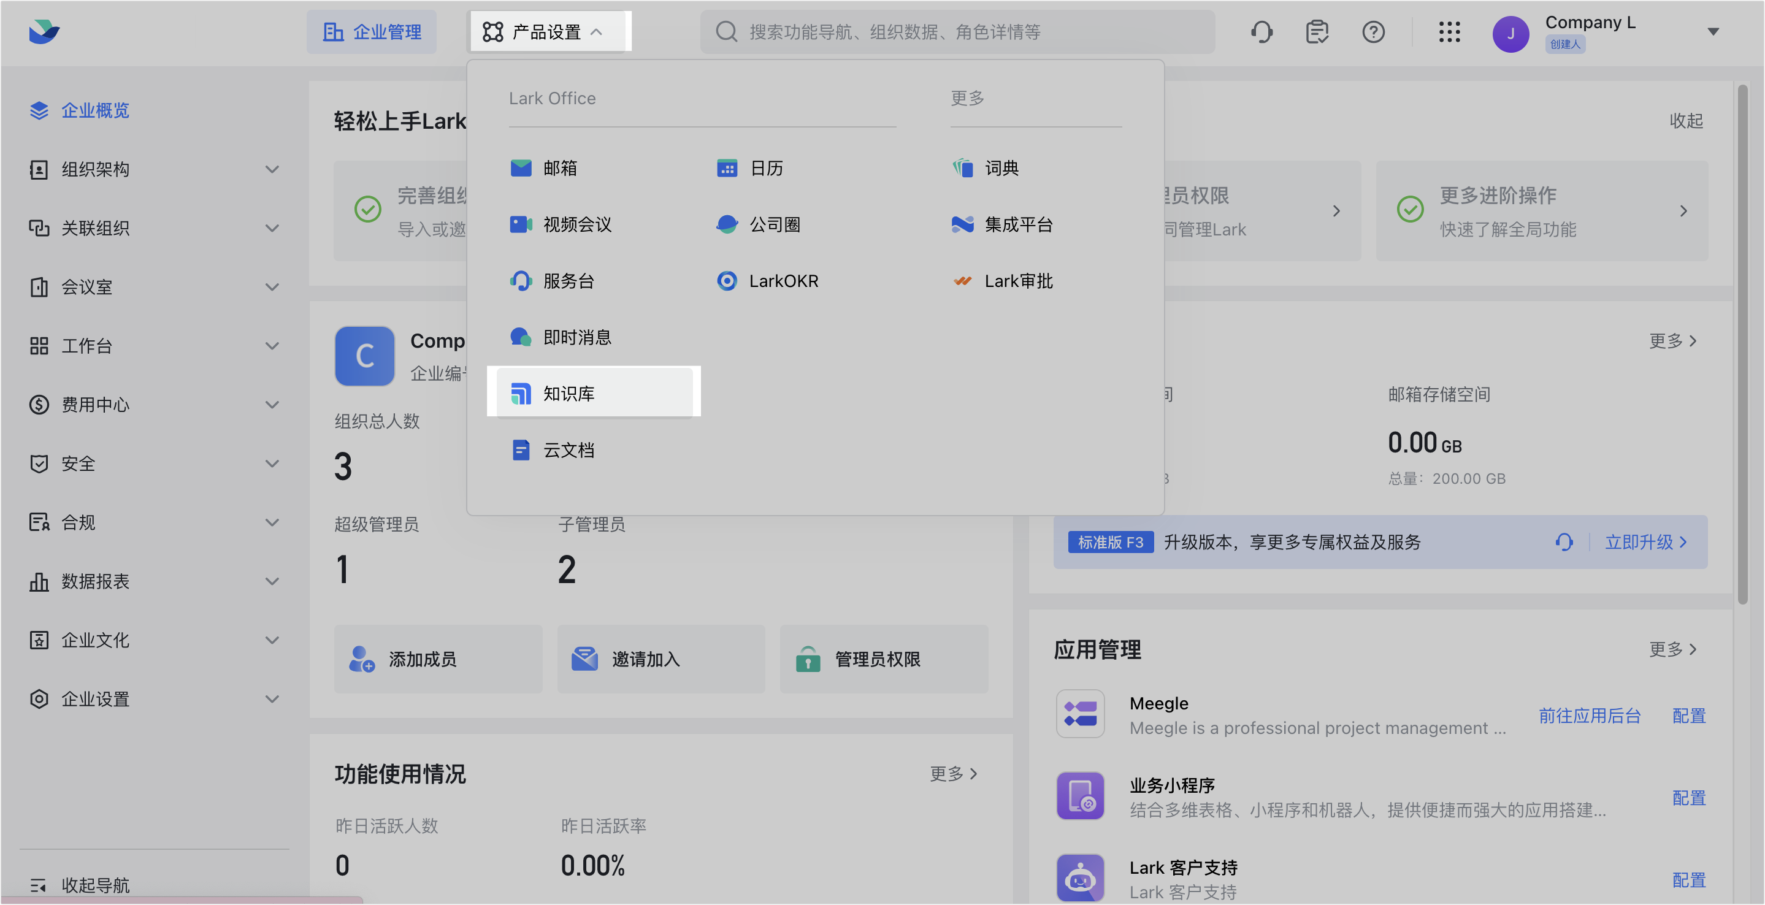Click the 会议室 sidebar icon
This screenshot has height=905, width=1765.
pyautogui.click(x=39, y=287)
